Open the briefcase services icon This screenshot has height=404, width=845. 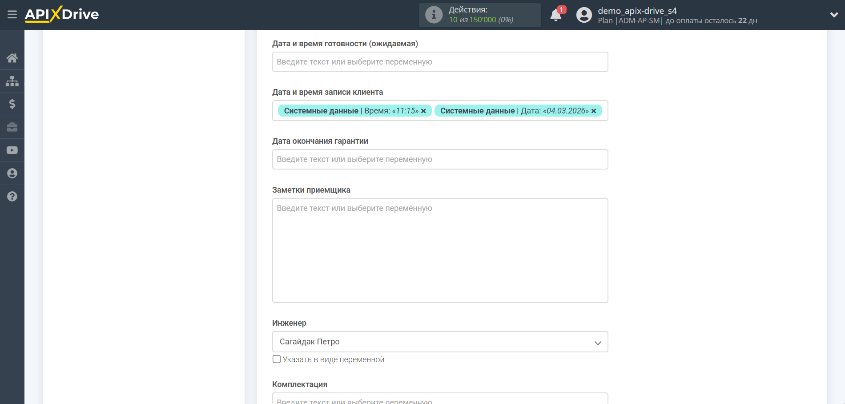pyautogui.click(x=12, y=127)
